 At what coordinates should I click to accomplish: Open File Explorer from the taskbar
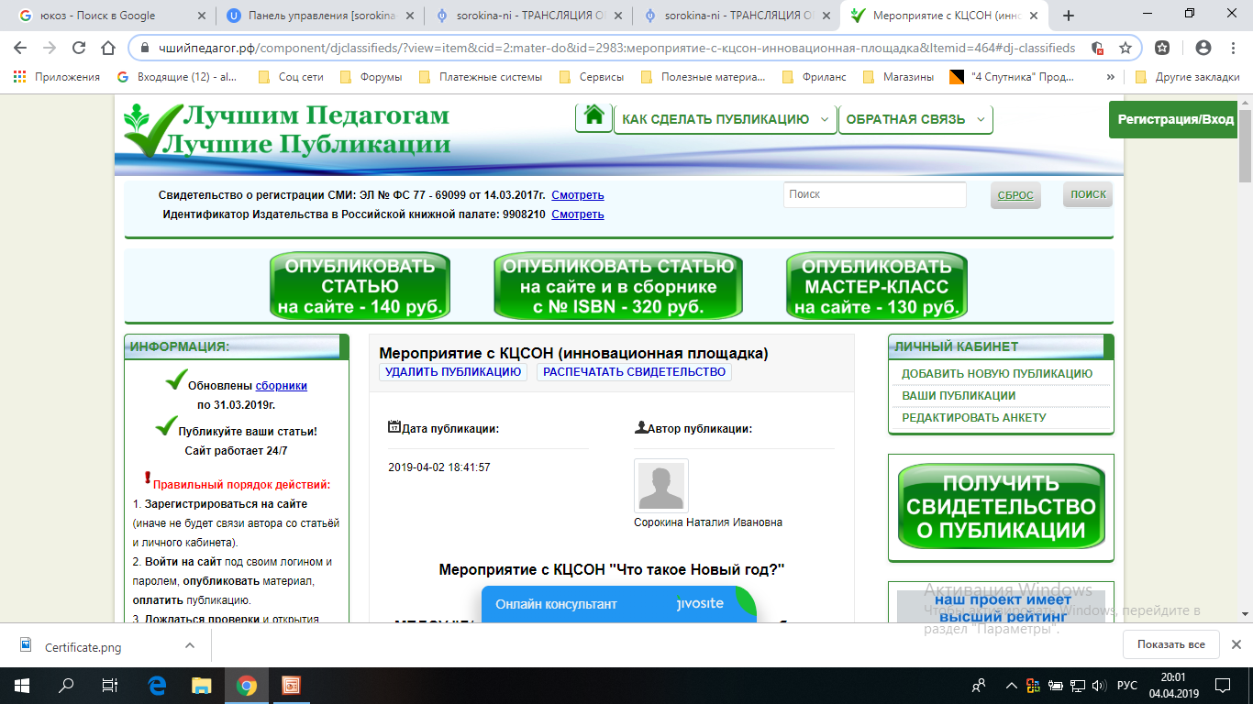(x=201, y=685)
